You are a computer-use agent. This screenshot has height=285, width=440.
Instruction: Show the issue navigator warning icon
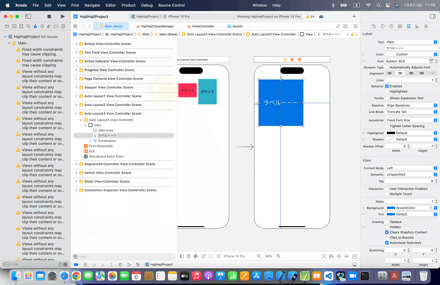(x=35, y=26)
